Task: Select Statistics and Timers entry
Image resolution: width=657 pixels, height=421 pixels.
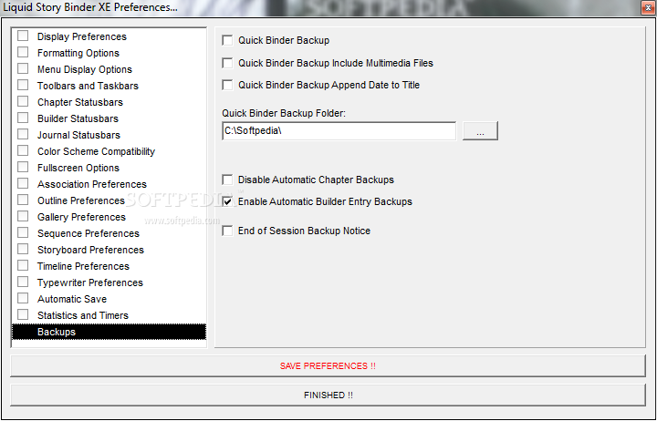Action: 83,315
